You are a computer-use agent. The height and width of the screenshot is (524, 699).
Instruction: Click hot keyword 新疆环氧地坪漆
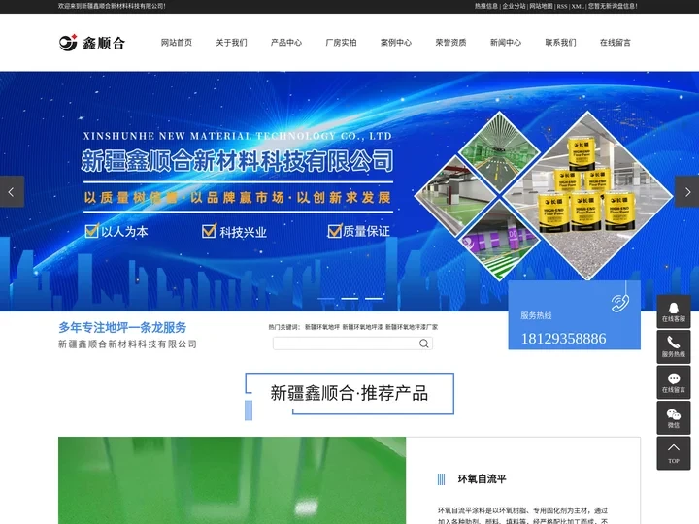[362, 327]
